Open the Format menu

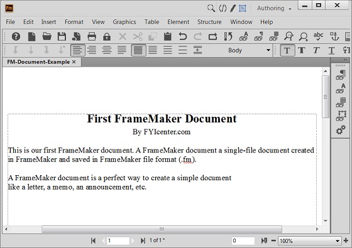pyautogui.click(x=74, y=22)
